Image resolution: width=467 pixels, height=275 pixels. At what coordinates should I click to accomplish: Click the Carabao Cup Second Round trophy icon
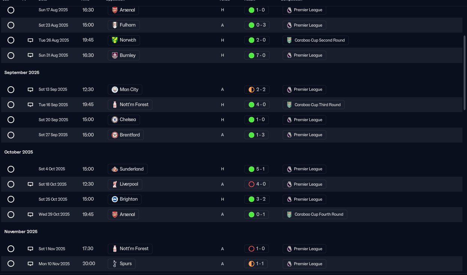click(x=289, y=40)
